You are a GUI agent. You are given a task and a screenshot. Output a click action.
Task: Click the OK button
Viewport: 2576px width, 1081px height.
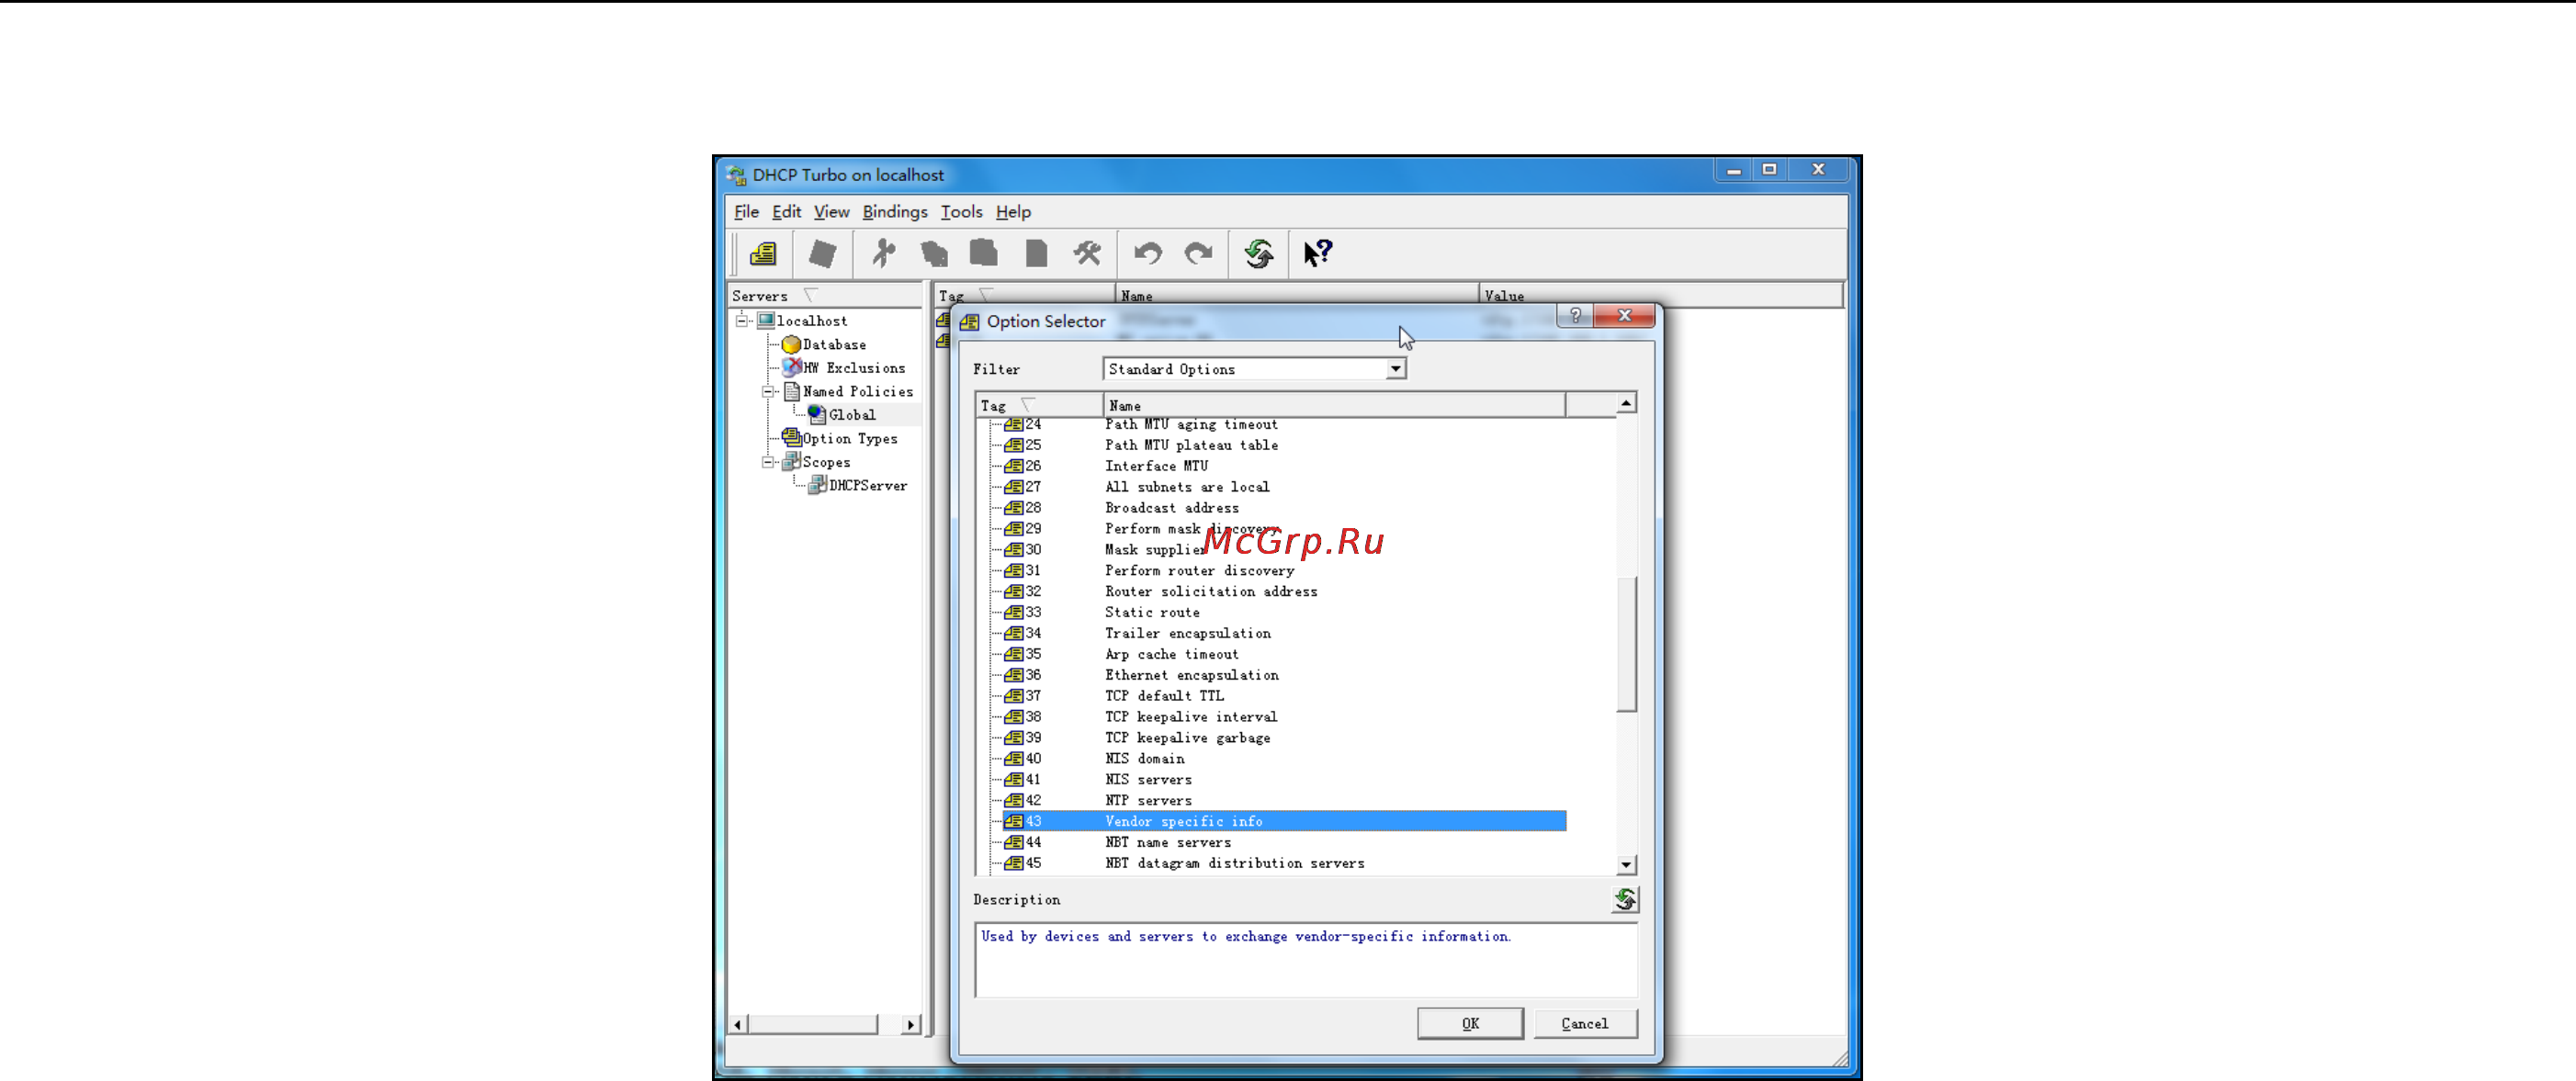[1470, 1023]
